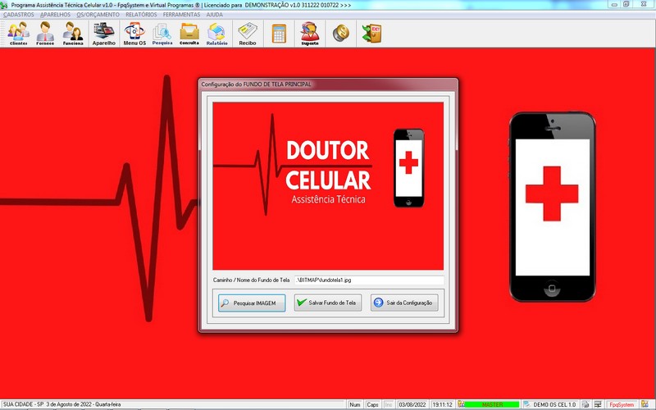Open the Consulta drawer icon
Image resolution: width=656 pixels, height=410 pixels.
click(x=189, y=33)
